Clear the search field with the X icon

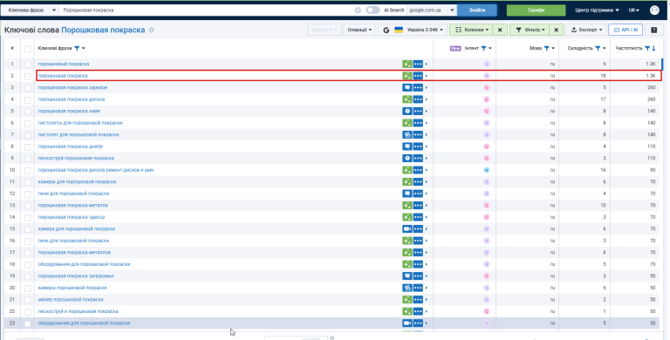pyautogui.click(x=358, y=10)
